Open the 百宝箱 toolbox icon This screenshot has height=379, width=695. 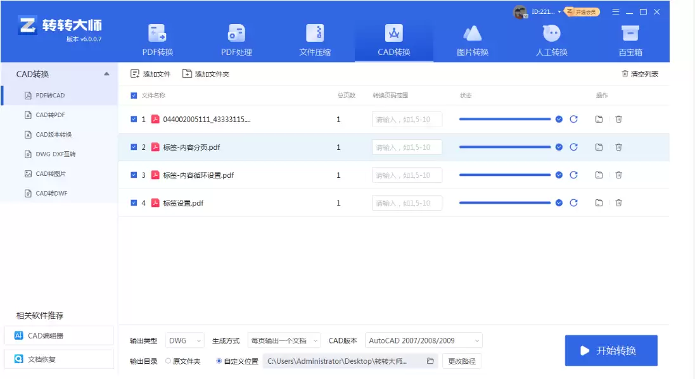(630, 34)
